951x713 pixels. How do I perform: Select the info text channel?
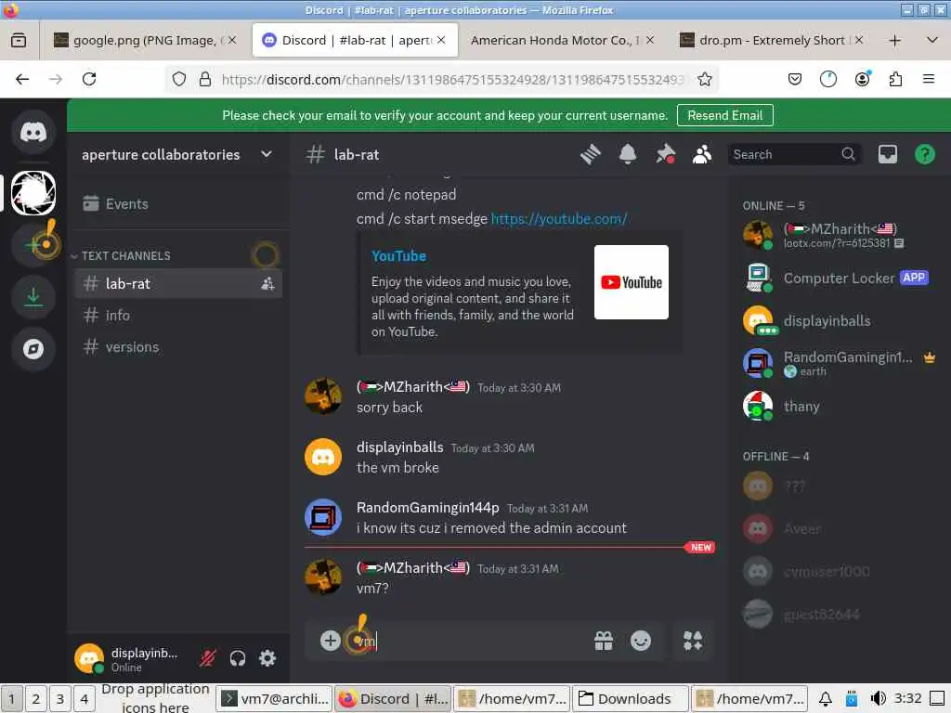(179, 316)
